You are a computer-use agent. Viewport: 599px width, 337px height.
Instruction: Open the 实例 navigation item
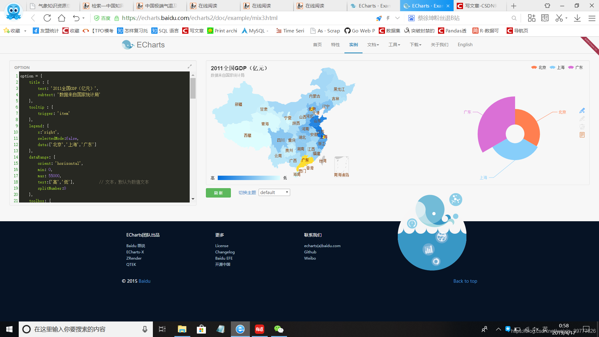[x=353, y=45]
